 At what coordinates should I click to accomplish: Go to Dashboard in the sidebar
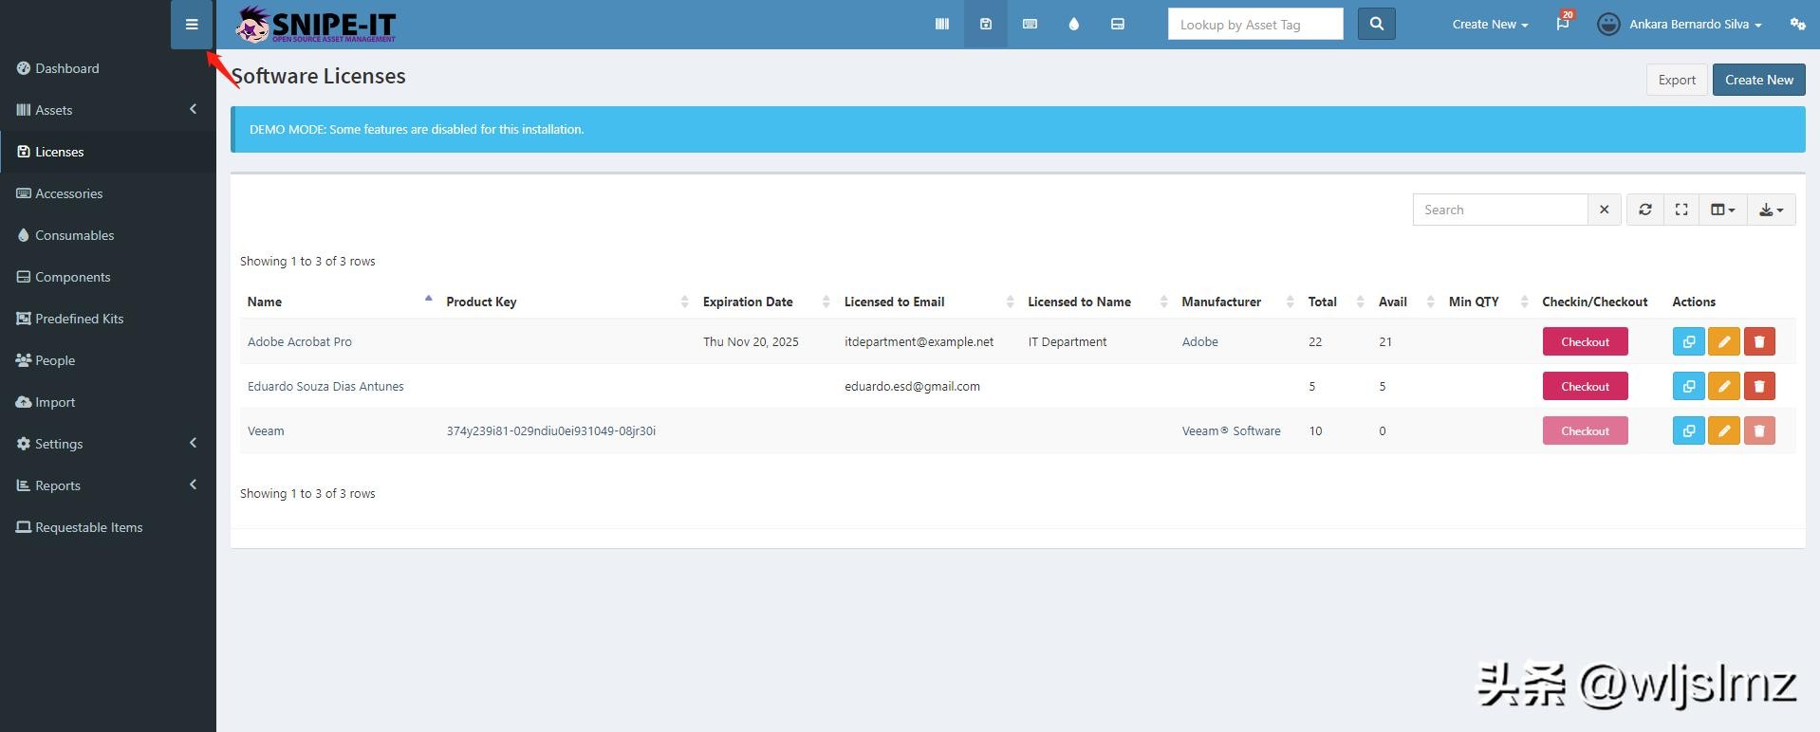point(66,68)
